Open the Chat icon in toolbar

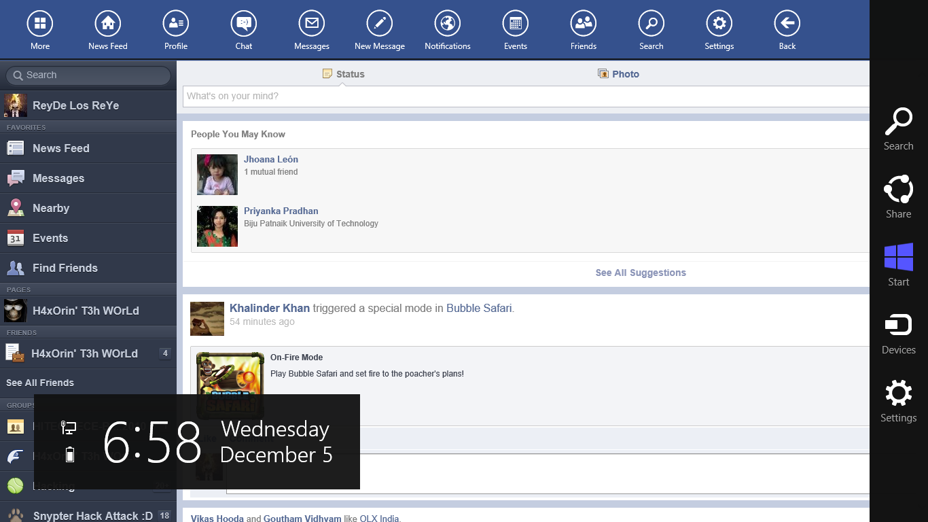tap(244, 24)
